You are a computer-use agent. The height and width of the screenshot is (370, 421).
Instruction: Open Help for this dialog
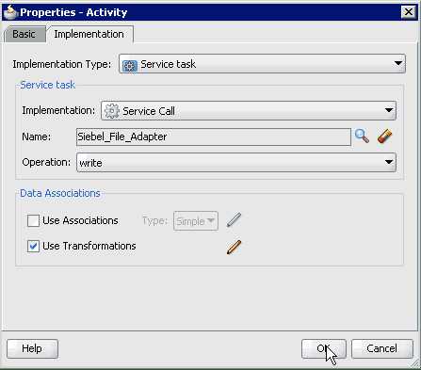[x=32, y=348]
